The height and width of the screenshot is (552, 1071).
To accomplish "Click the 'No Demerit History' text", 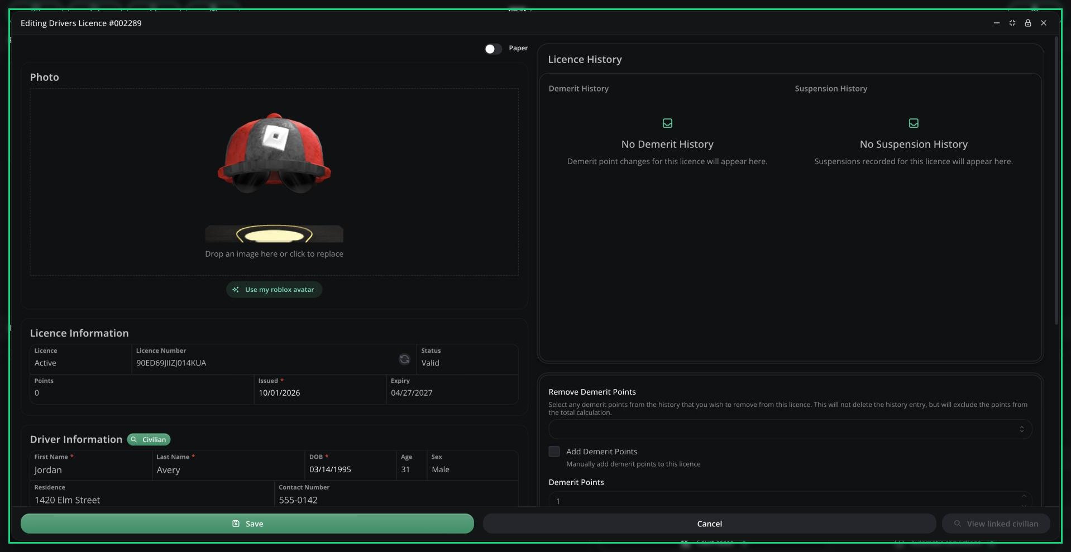I will pos(667,144).
